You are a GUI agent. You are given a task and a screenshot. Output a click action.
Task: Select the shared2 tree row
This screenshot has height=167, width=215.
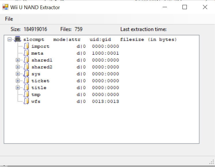[x=75, y=67]
